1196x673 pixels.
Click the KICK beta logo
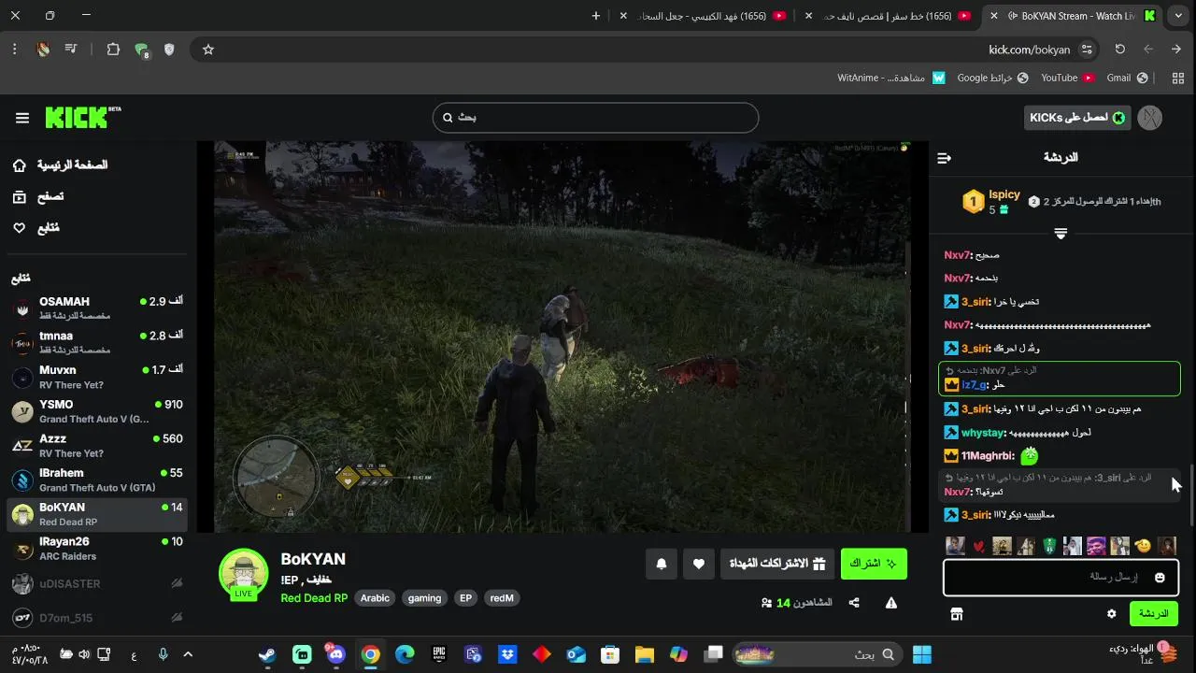tap(83, 117)
